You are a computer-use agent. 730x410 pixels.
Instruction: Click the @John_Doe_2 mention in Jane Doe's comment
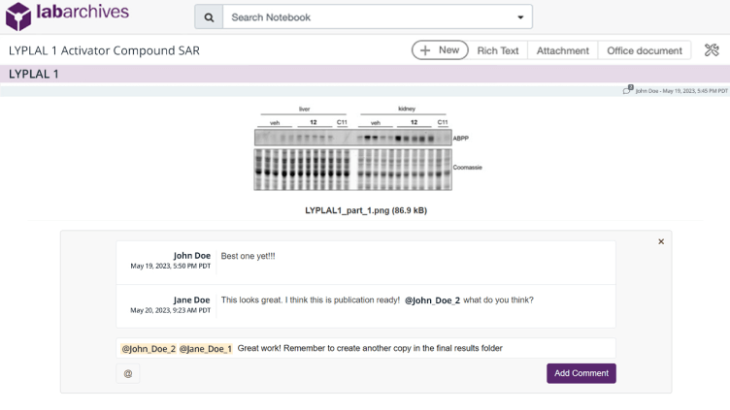click(432, 300)
